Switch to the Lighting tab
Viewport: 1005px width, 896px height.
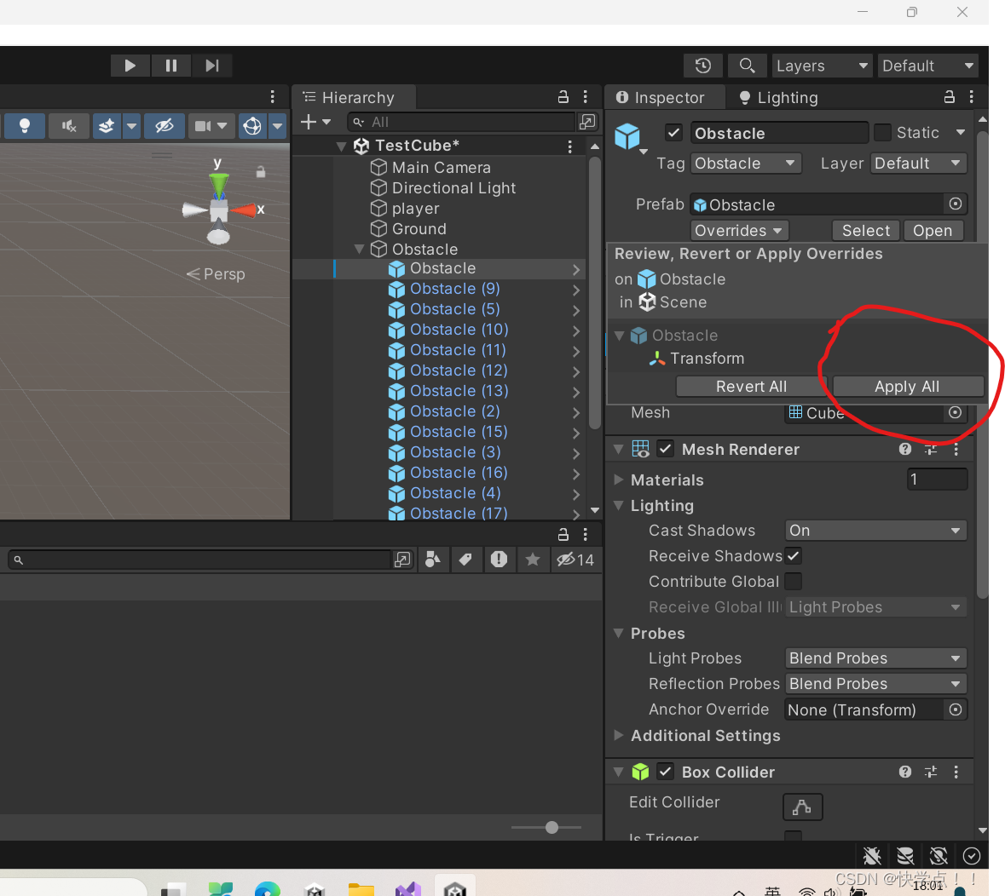coord(778,97)
